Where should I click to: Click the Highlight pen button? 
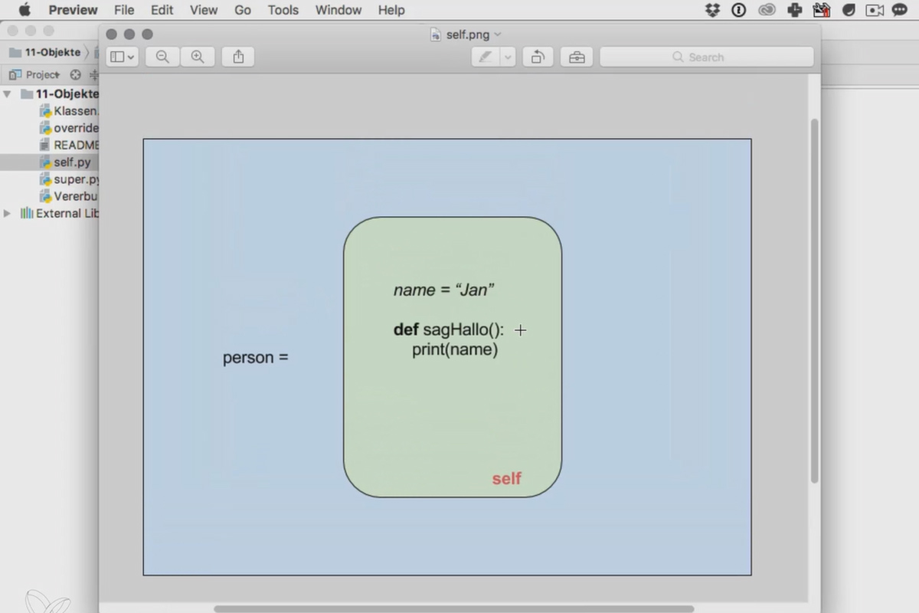(x=485, y=57)
